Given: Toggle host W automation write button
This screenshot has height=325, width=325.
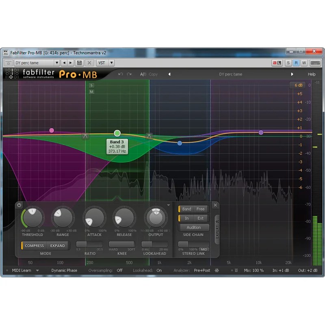Looking at the screenshot, I should pos(304,63).
